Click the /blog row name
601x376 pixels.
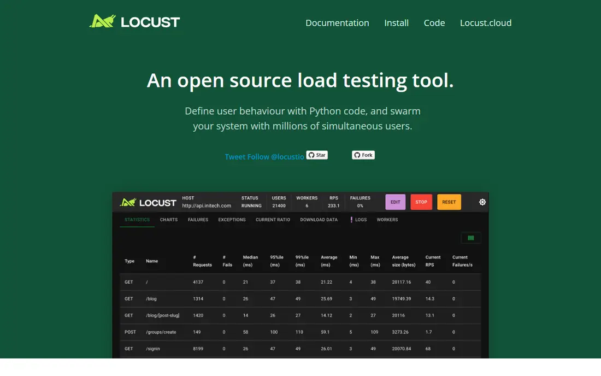pos(151,299)
